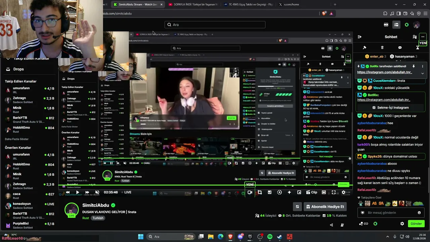Unpin the BotRix pinned message

414,67
